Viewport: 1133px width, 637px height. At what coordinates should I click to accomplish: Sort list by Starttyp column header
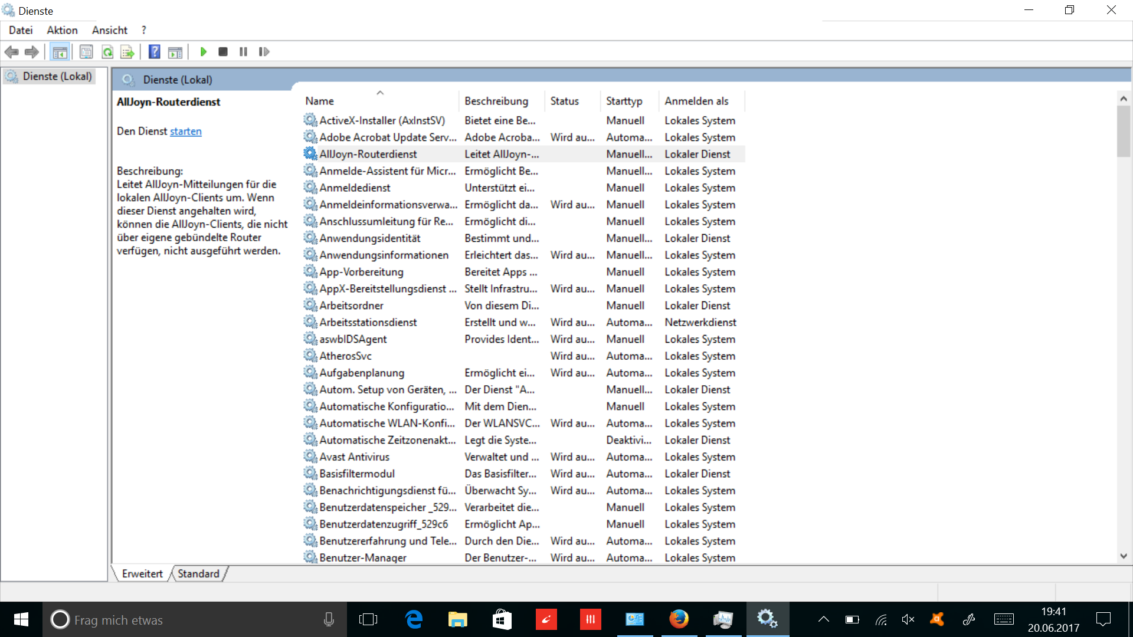pyautogui.click(x=624, y=101)
